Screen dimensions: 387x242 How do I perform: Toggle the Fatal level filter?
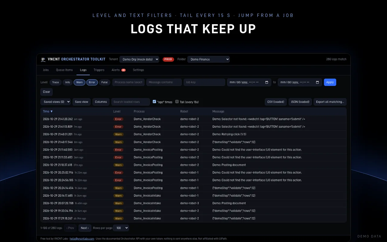click(x=104, y=82)
